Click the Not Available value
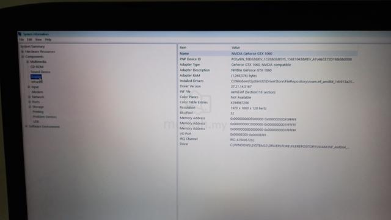The image size is (391, 220). (241, 98)
